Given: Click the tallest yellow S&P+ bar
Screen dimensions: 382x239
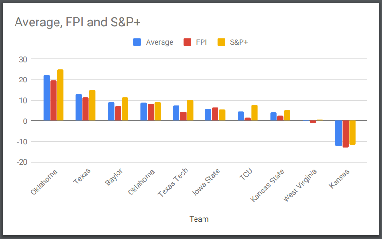Looking at the screenshot, I should [60, 95].
